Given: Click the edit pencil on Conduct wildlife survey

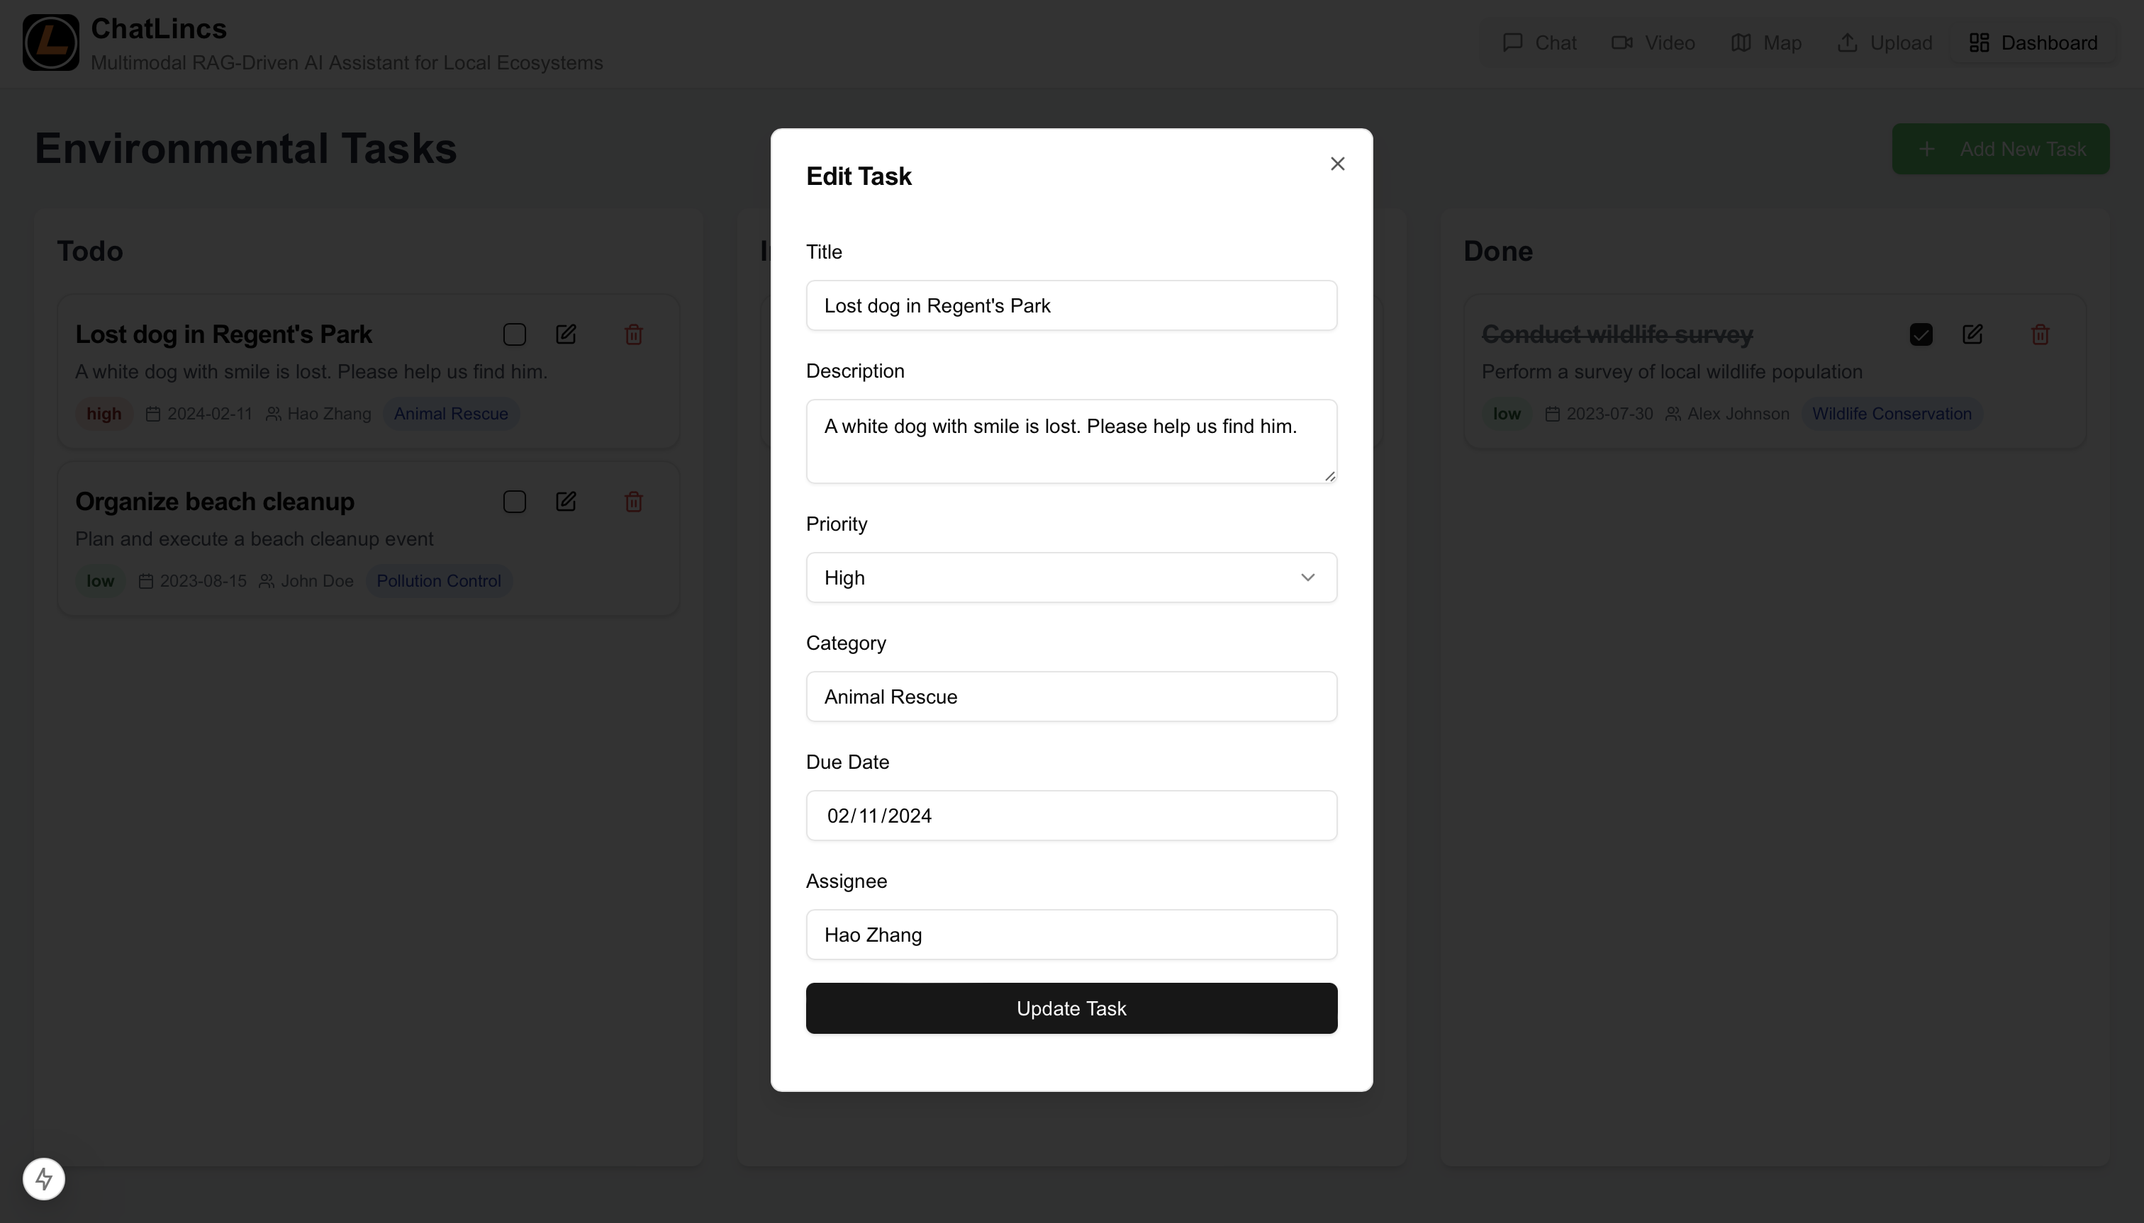Looking at the screenshot, I should tap(1973, 334).
